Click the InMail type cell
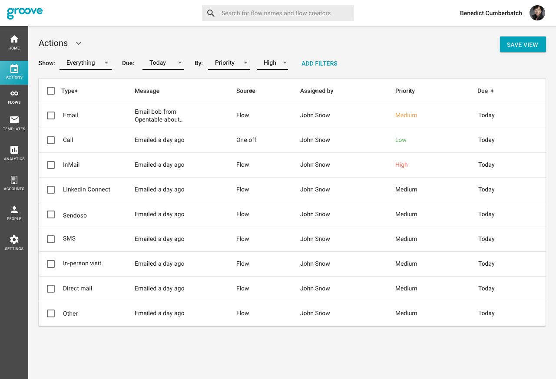Viewport: 556px width, 379px height. click(71, 165)
